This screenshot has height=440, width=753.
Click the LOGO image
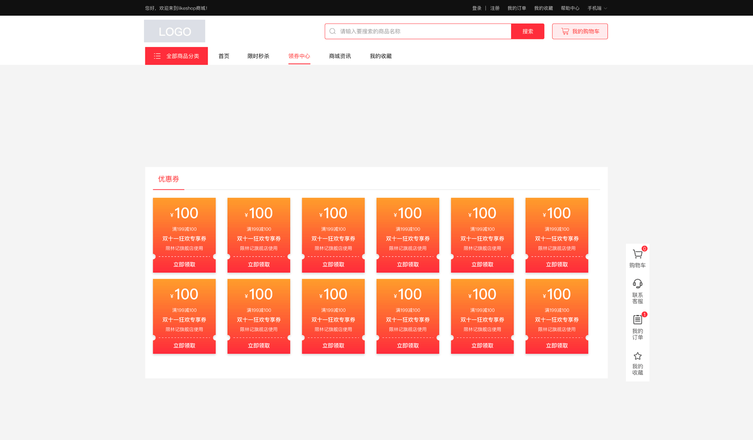[175, 31]
